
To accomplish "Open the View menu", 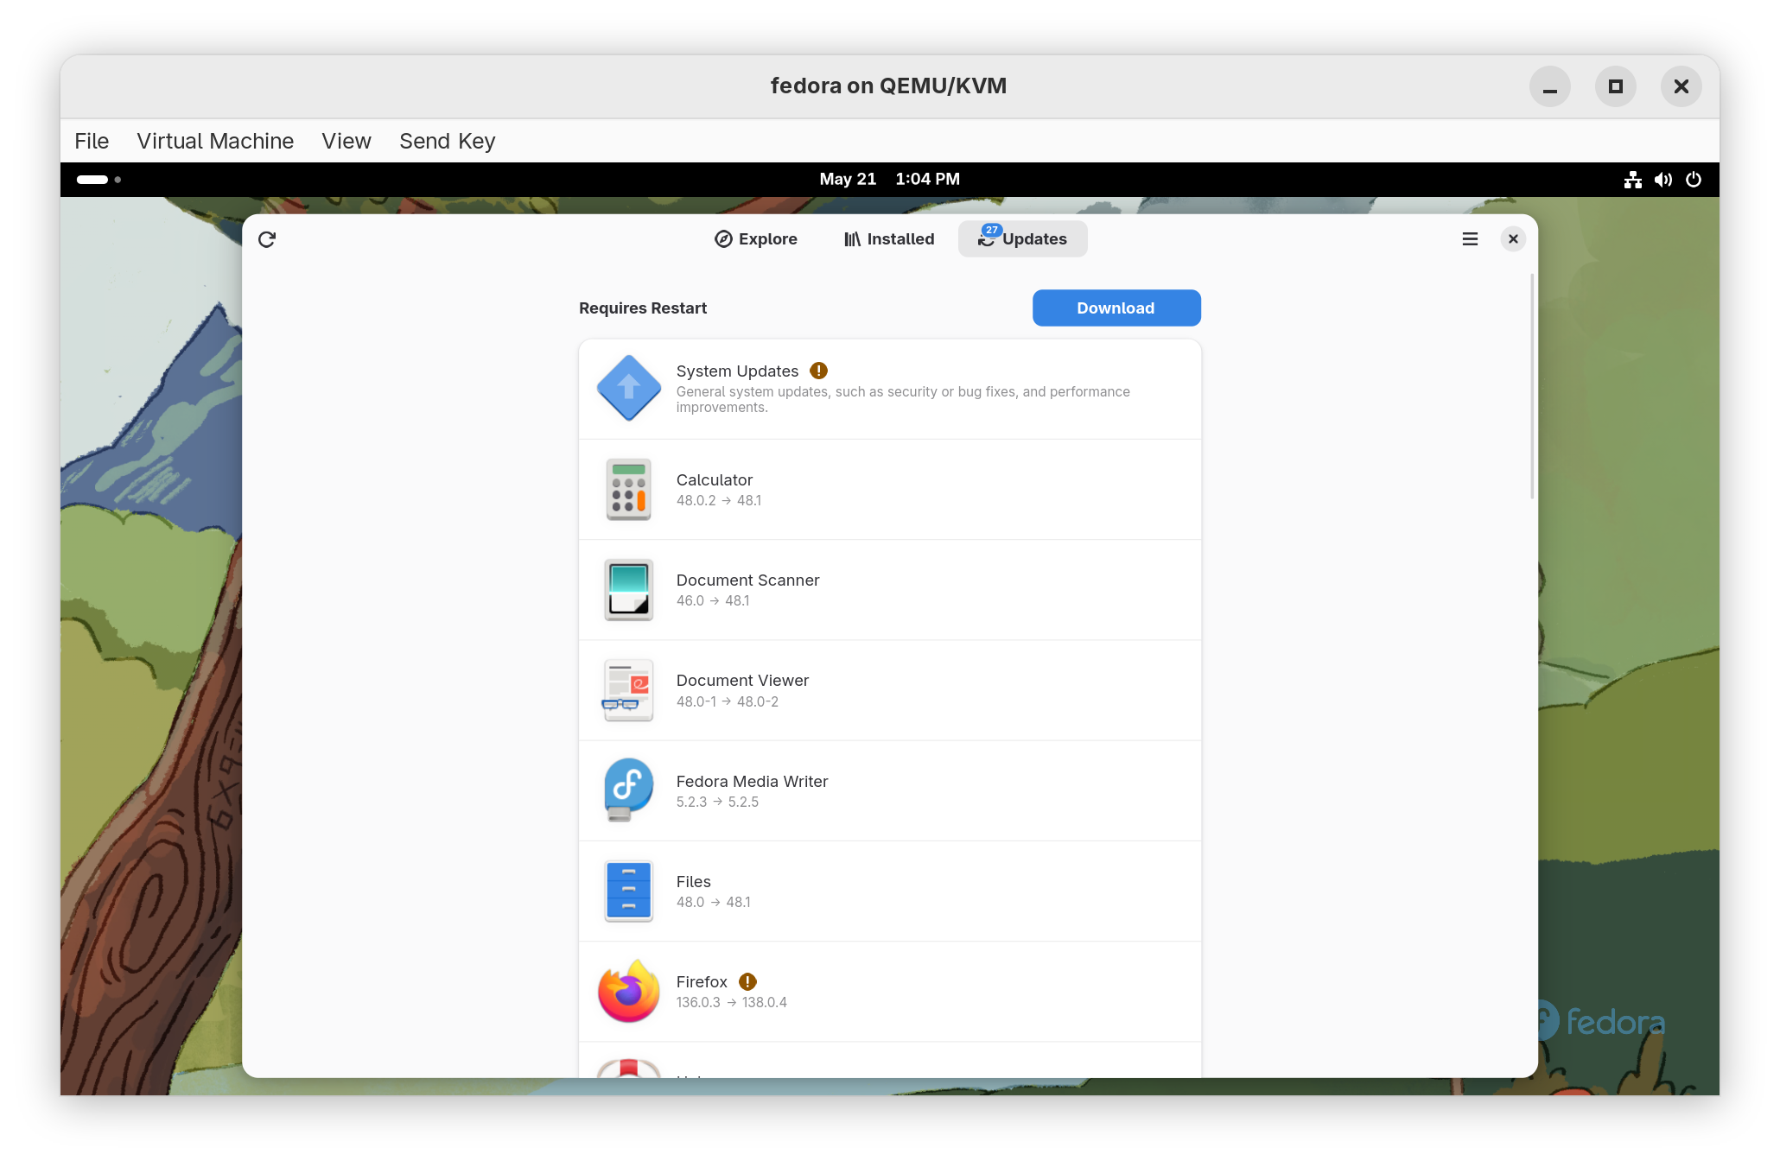I will (346, 141).
